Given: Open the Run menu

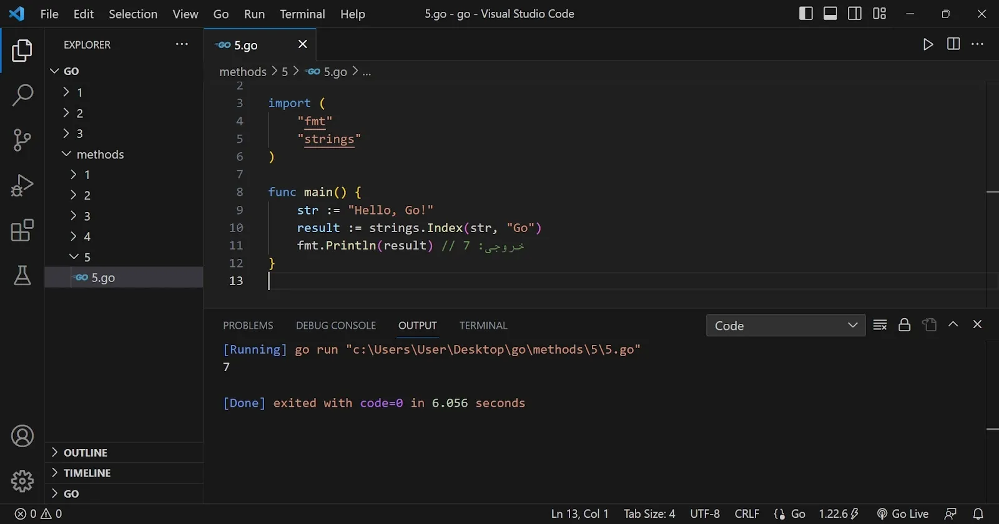Looking at the screenshot, I should [254, 14].
